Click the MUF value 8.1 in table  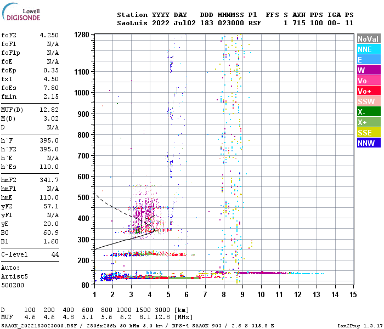click(145, 317)
